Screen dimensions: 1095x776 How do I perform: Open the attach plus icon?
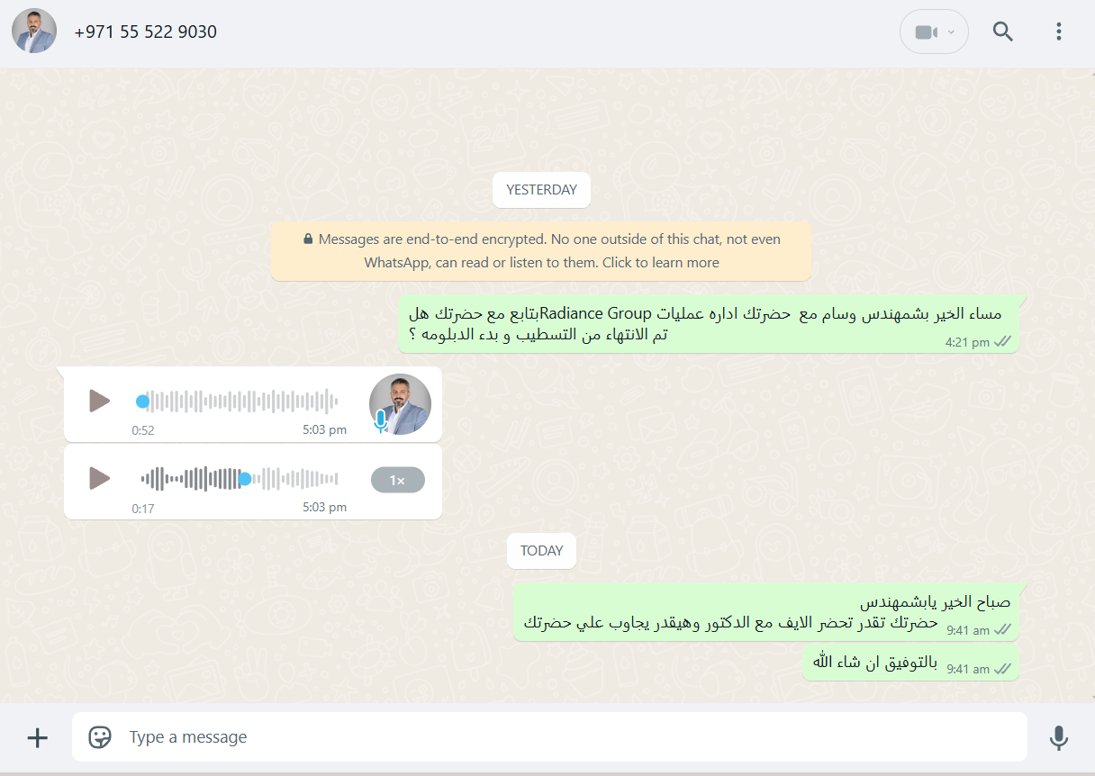(37, 738)
